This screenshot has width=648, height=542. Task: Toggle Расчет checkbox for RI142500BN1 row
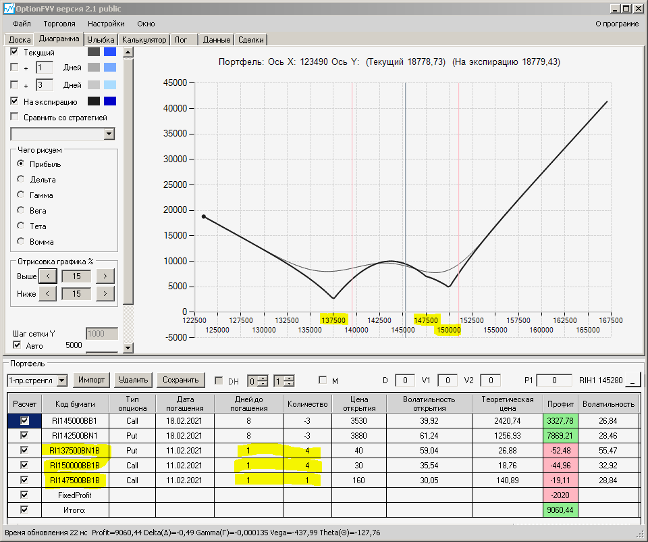(24, 435)
